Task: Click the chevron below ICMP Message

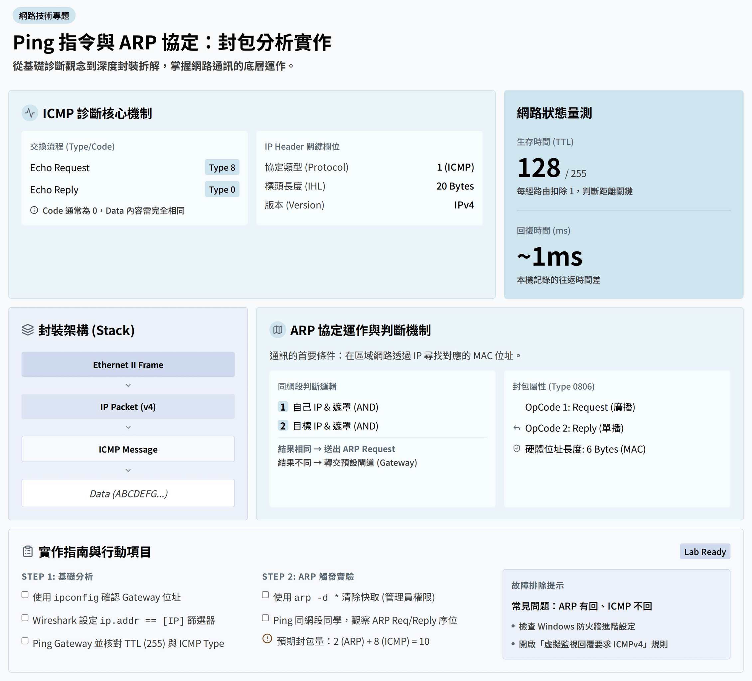Action: pos(128,470)
